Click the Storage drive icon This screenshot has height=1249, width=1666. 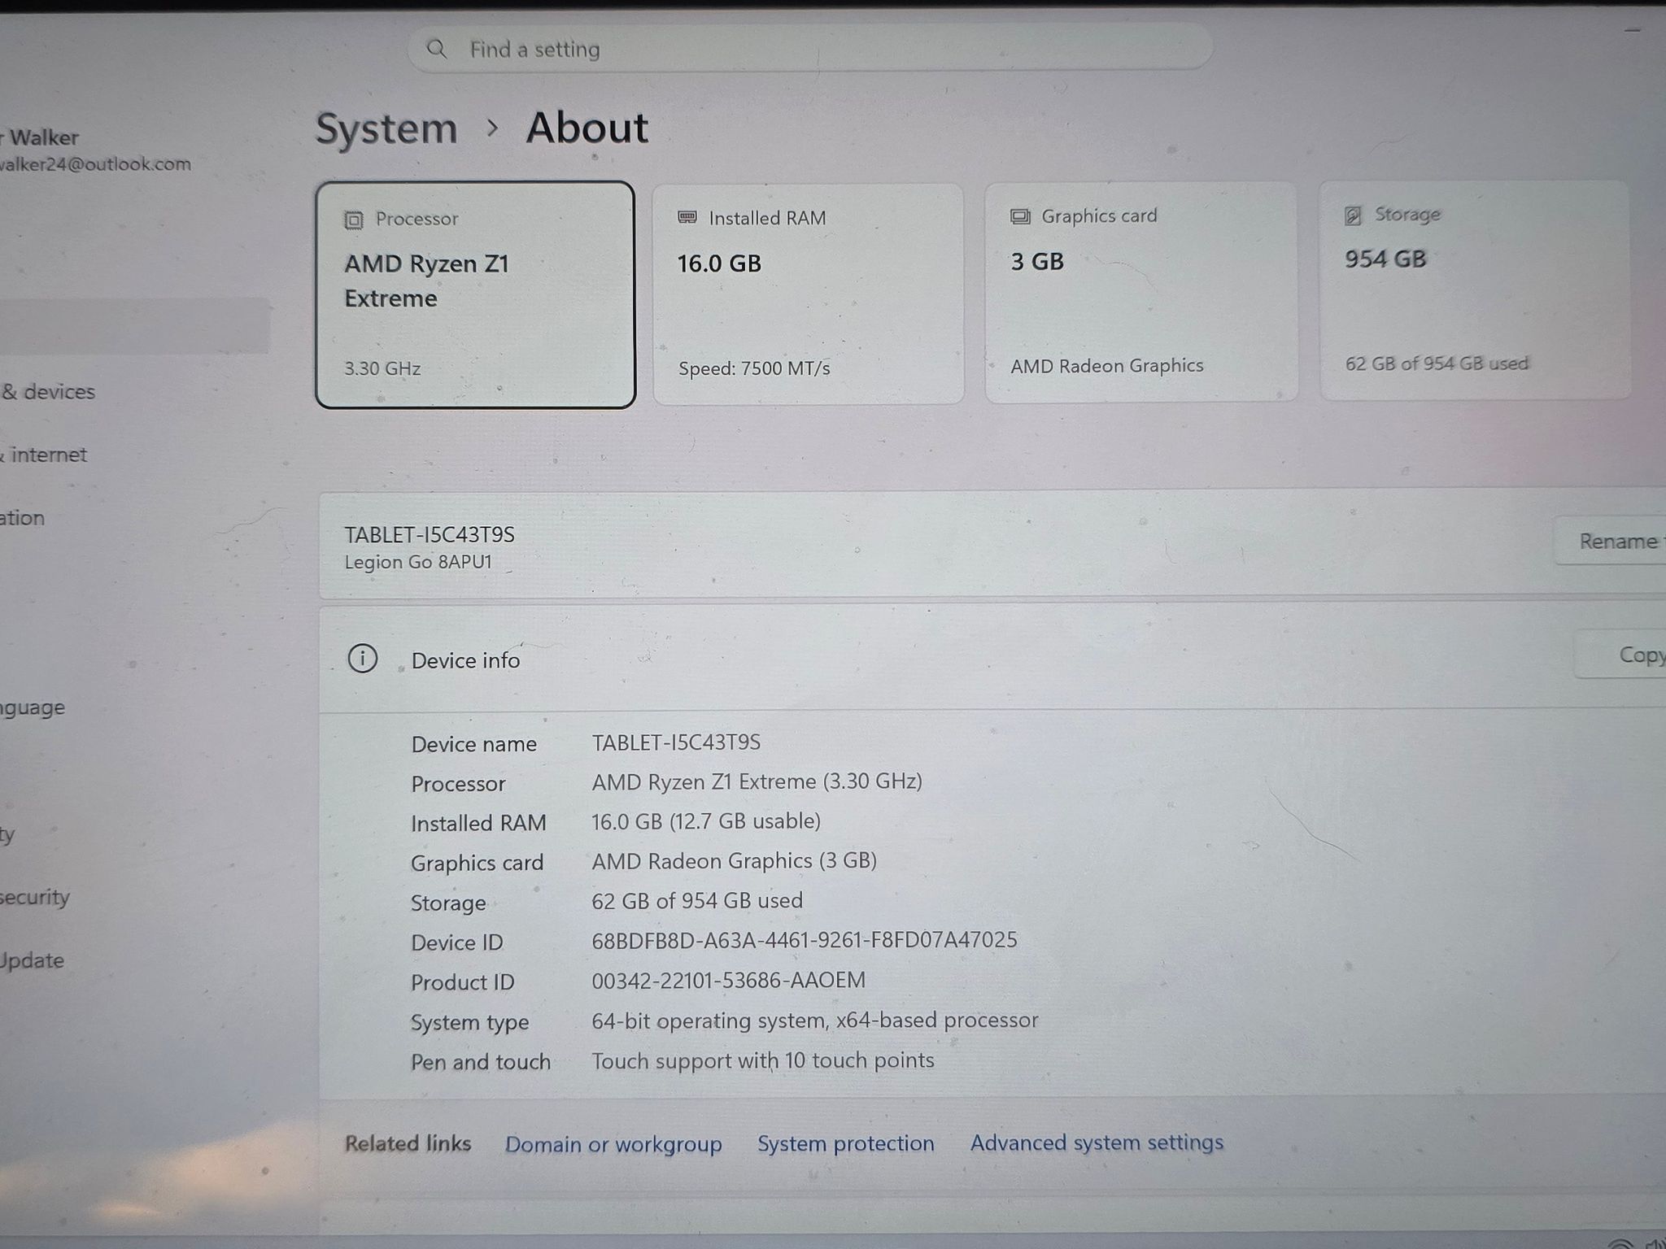tap(1353, 215)
